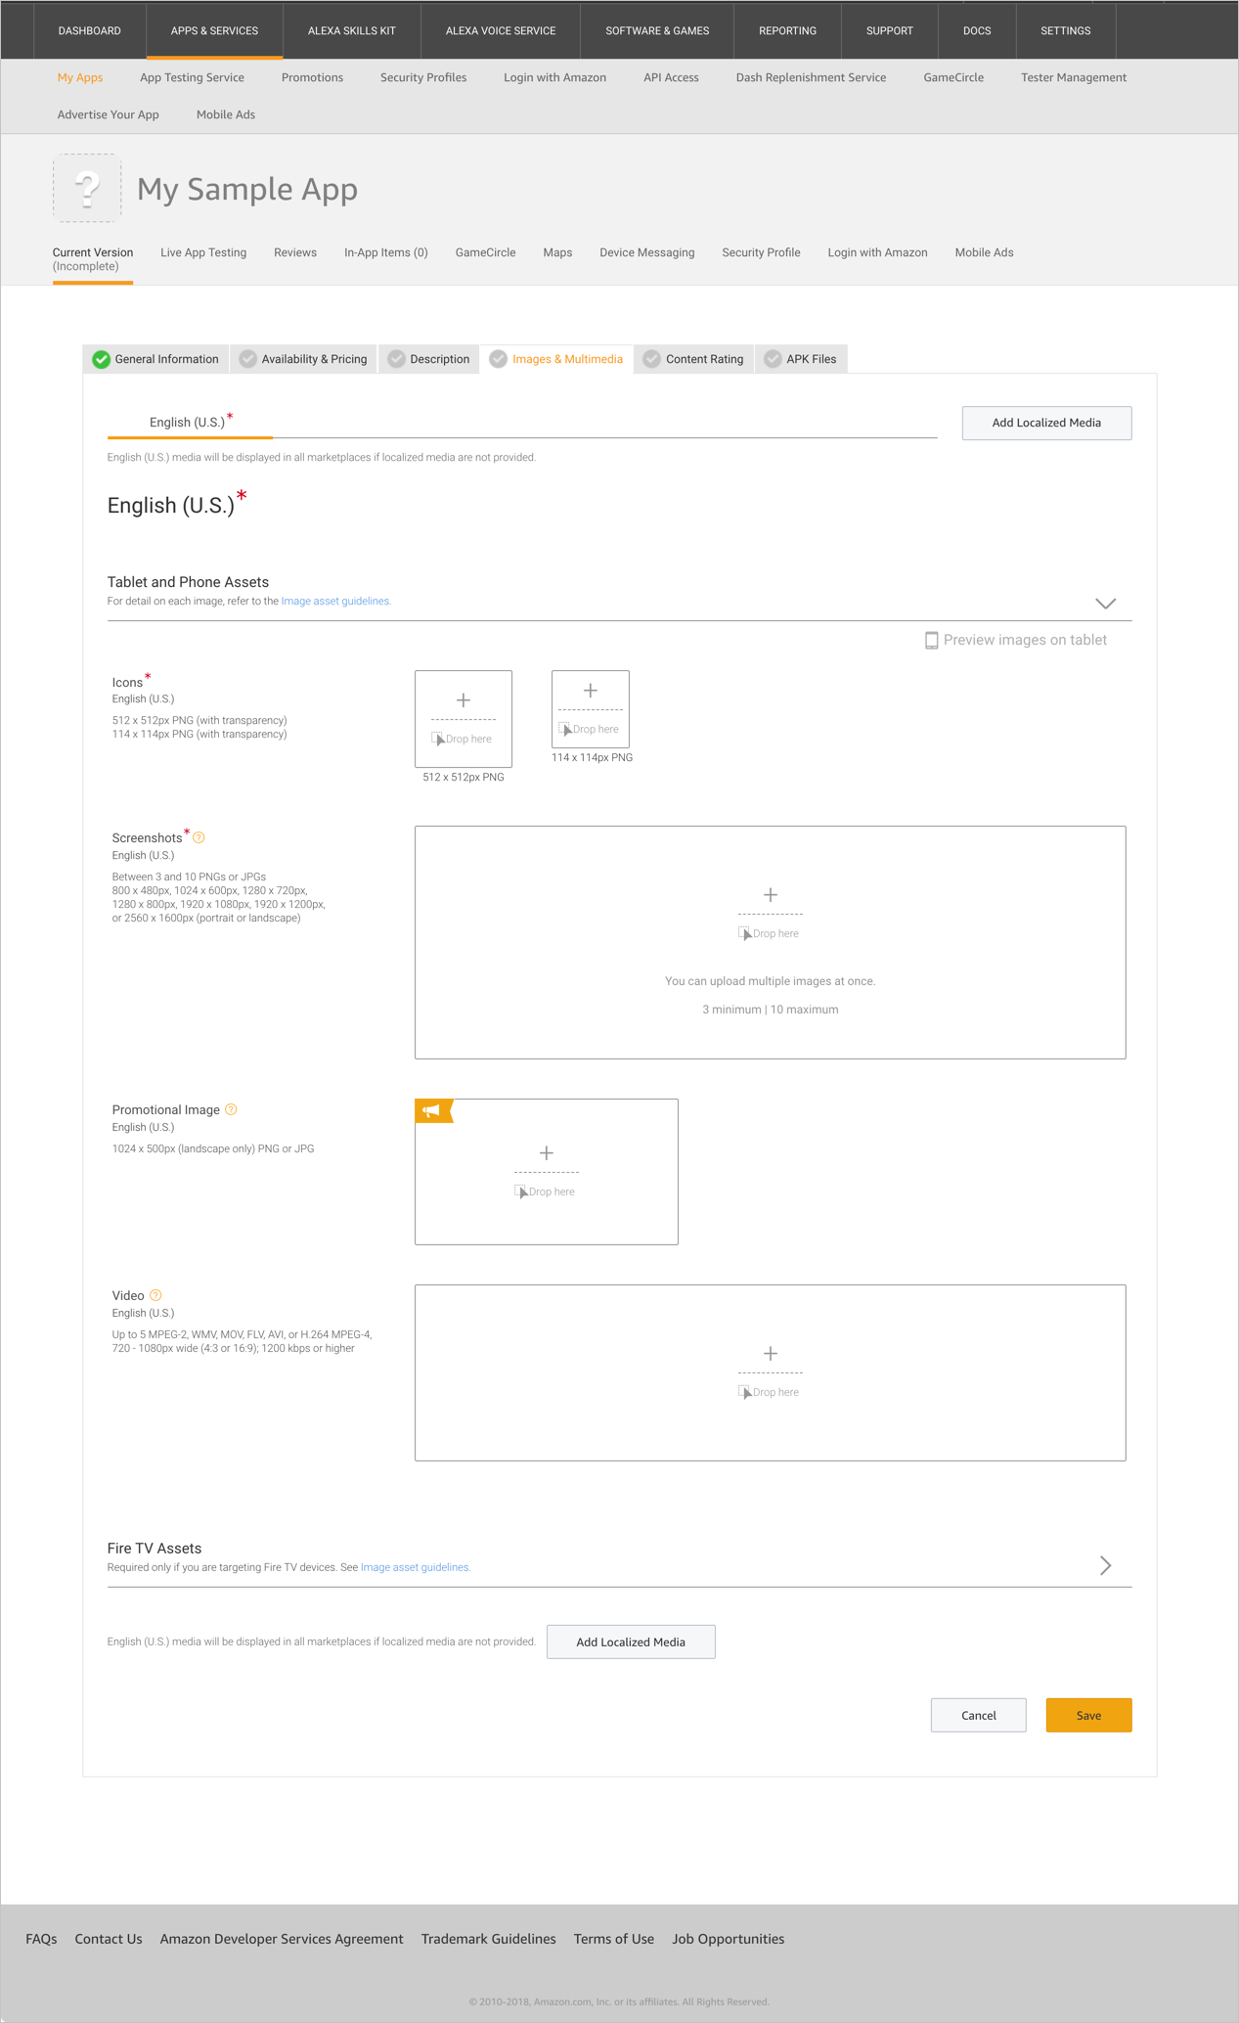Open the Content Rating tab
The height and width of the screenshot is (2023, 1239).
(694, 359)
